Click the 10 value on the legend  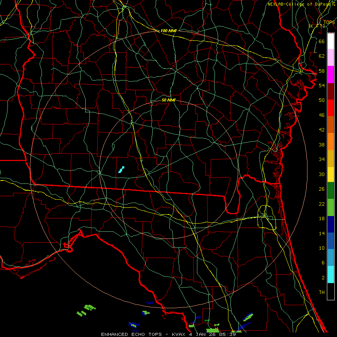tap(322, 248)
